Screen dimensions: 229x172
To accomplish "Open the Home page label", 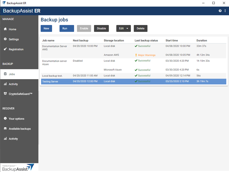I will (12, 29).
